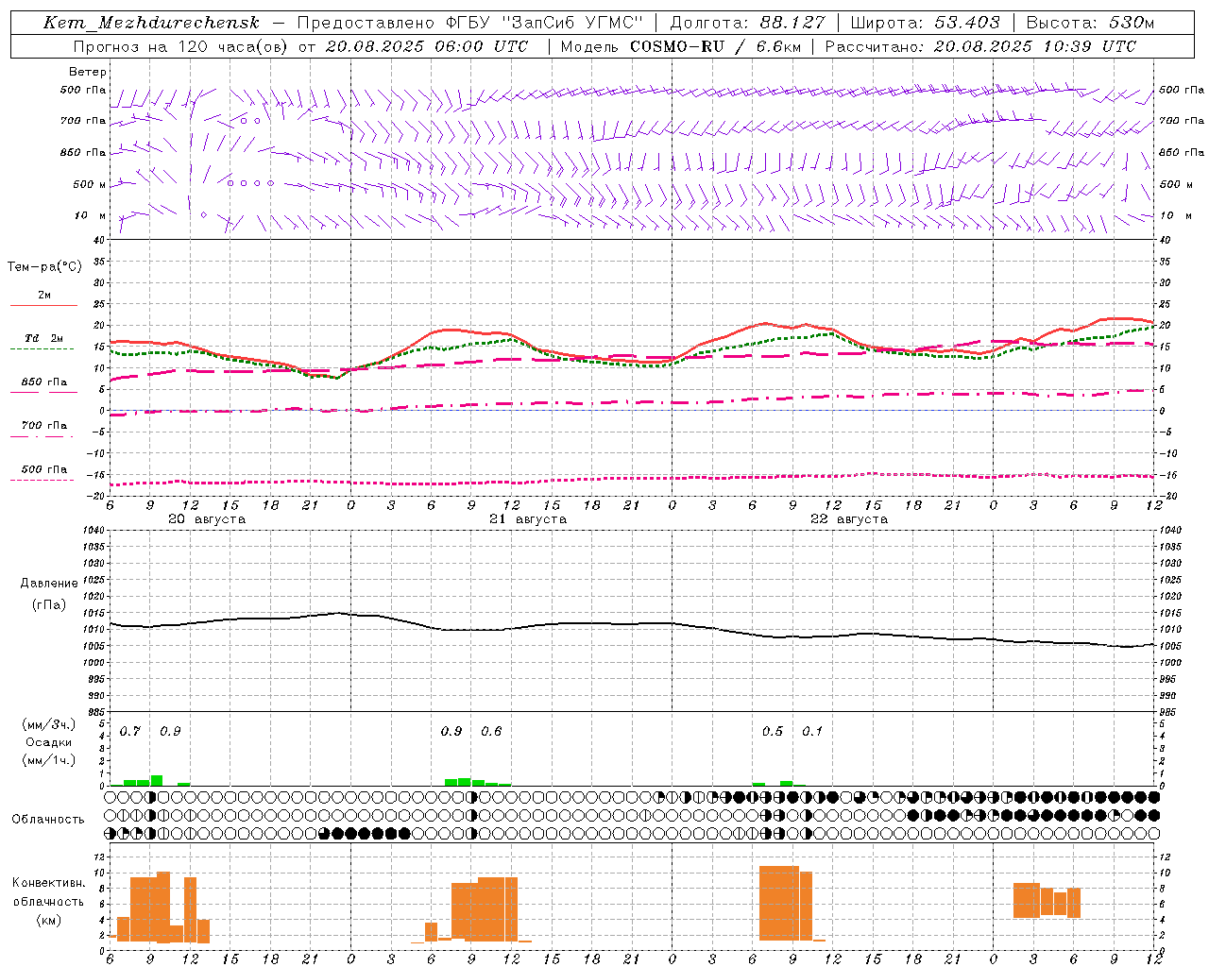
Task: Click the 0.7 precipitation value
Action: 129,732
